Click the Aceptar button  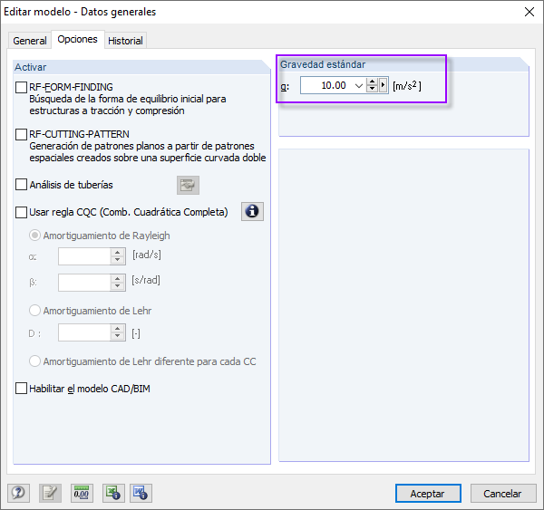tap(428, 494)
